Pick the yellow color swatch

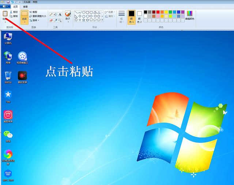[166, 12]
